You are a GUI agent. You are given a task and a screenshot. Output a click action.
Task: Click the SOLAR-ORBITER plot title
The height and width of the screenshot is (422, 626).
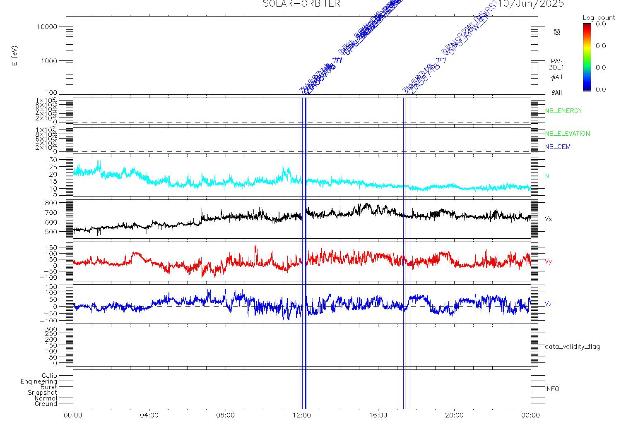point(302,4)
